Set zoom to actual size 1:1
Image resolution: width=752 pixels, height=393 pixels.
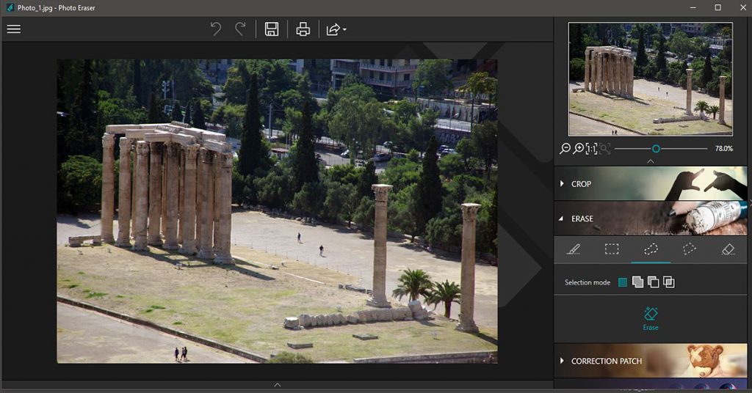pos(591,148)
